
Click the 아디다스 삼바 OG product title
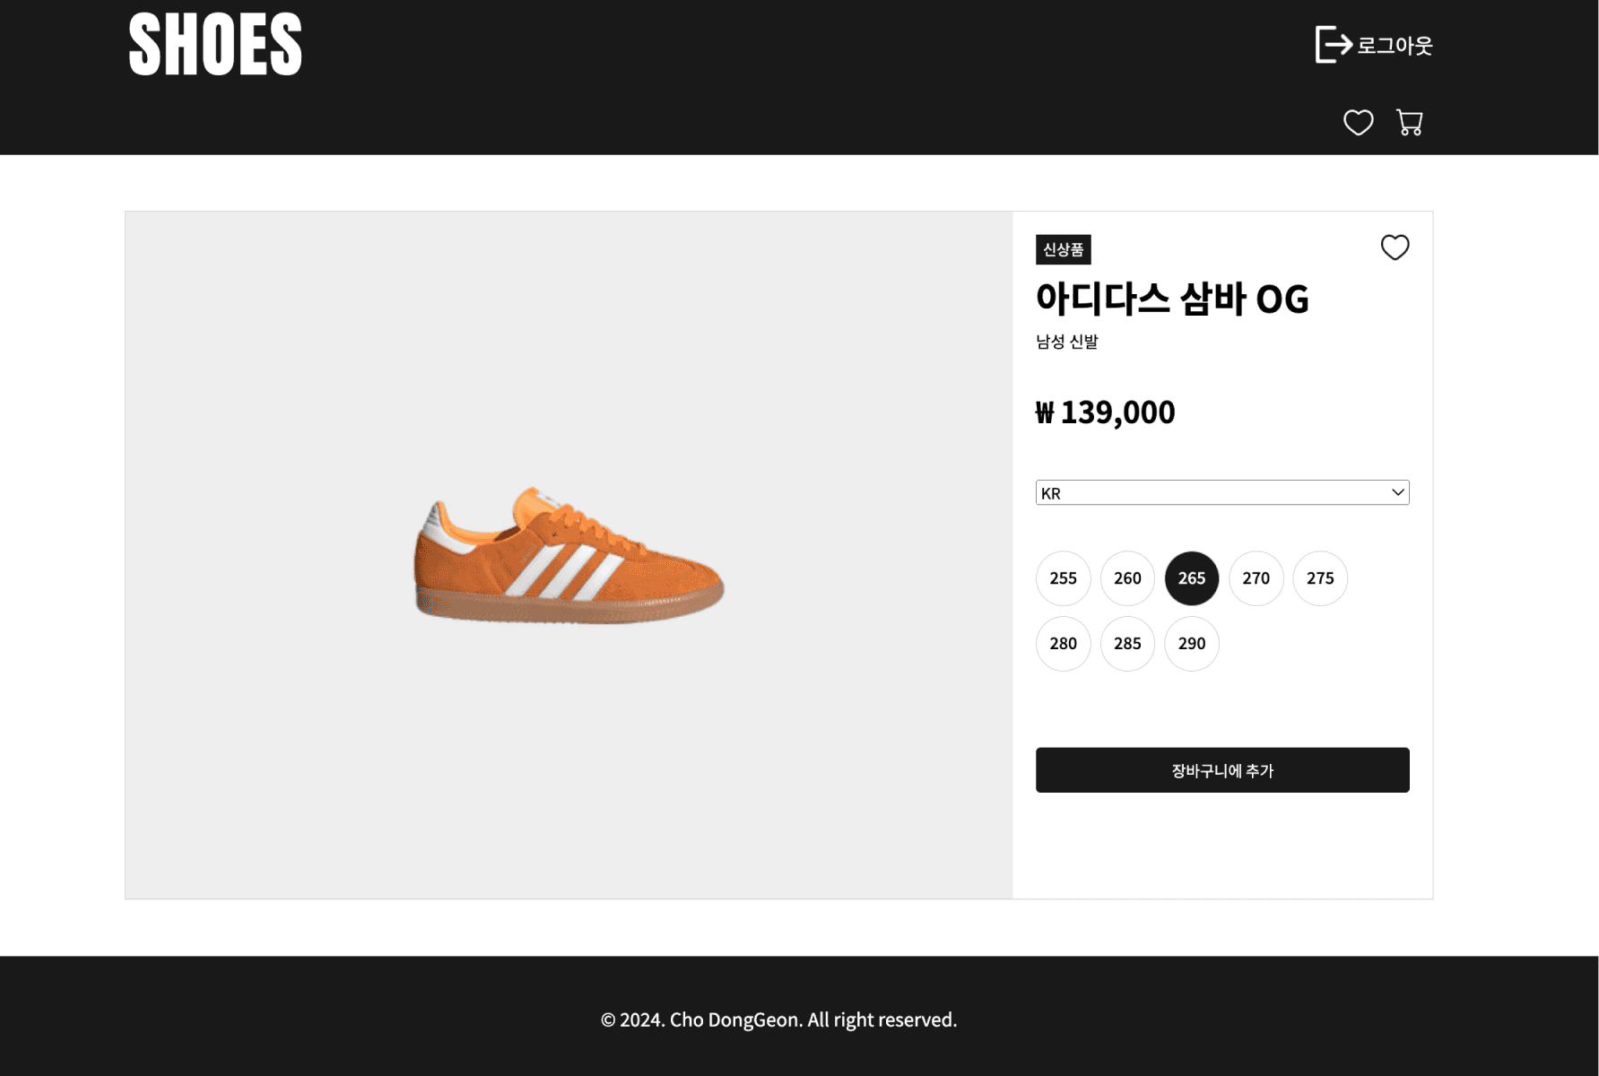coord(1172,299)
